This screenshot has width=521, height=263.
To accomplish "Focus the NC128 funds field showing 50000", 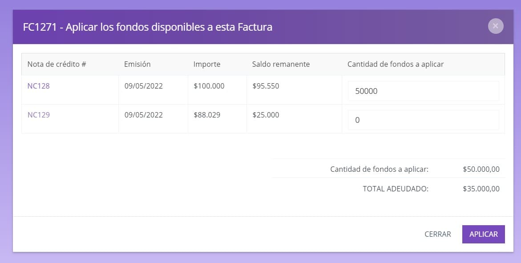I will [x=423, y=91].
